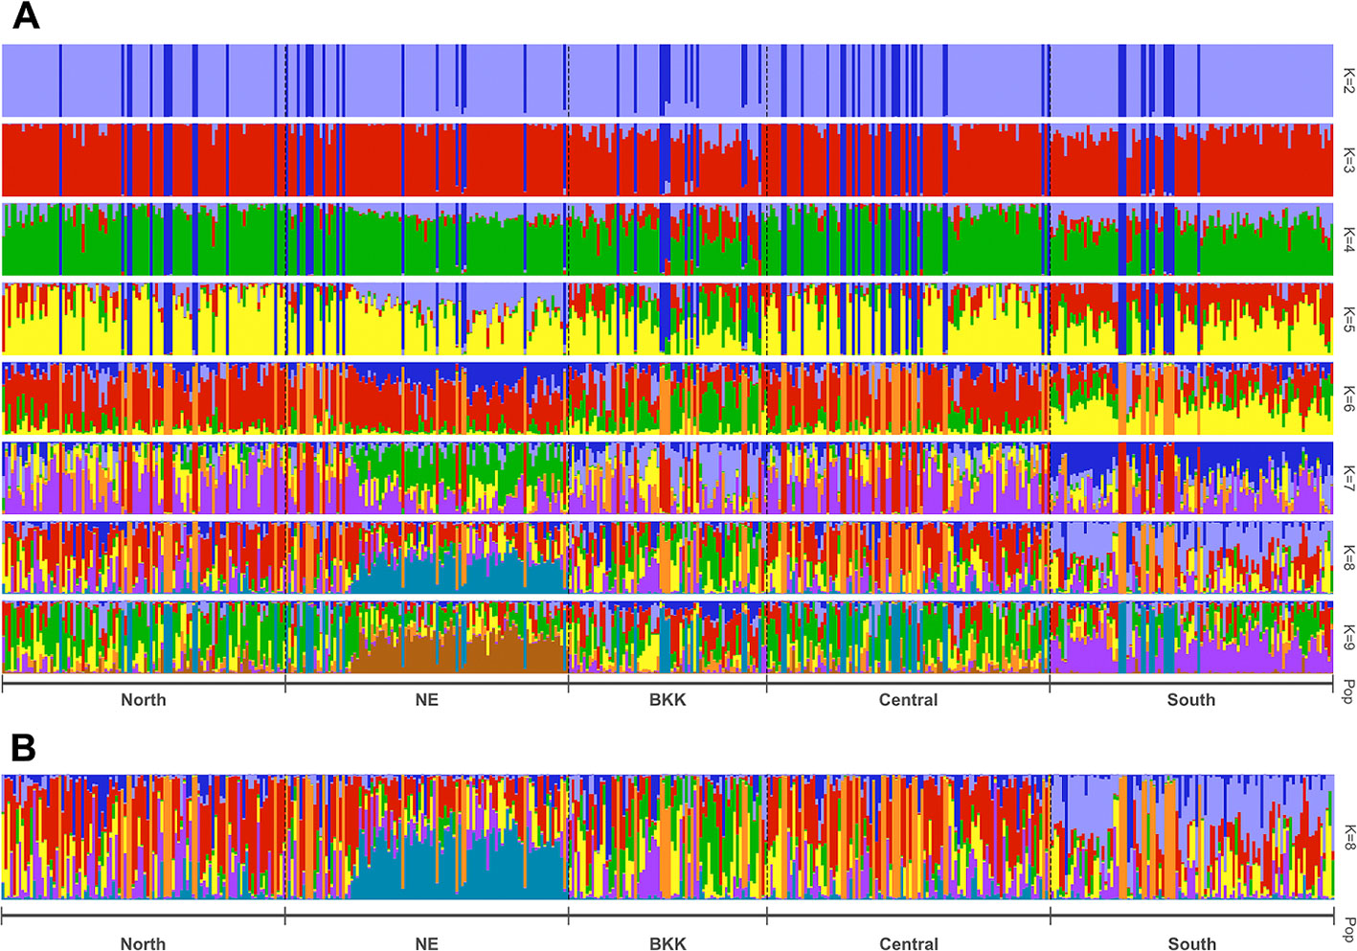Click the K=9 row label
Viewport: 1357px width, 951px height.
[x=1348, y=637]
